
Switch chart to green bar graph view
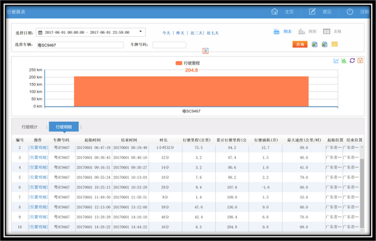[344, 61]
